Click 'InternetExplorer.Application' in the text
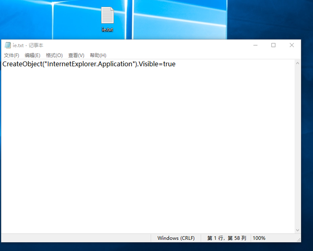The width and height of the screenshot is (313, 251). pos(90,64)
